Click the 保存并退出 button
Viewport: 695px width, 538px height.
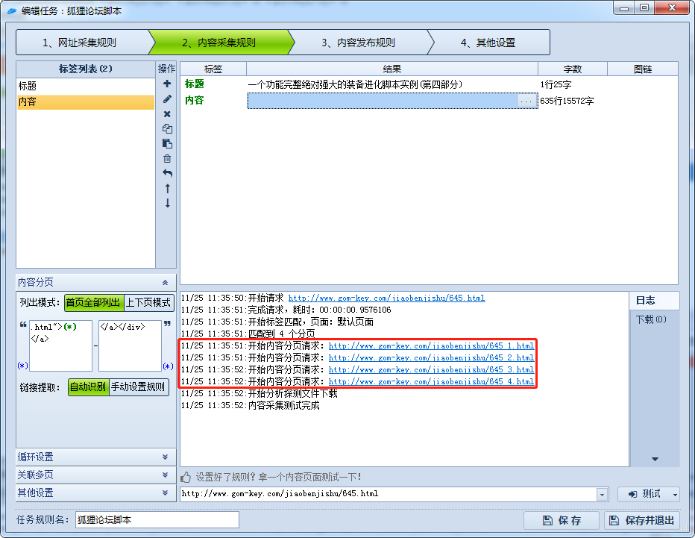coord(641,520)
